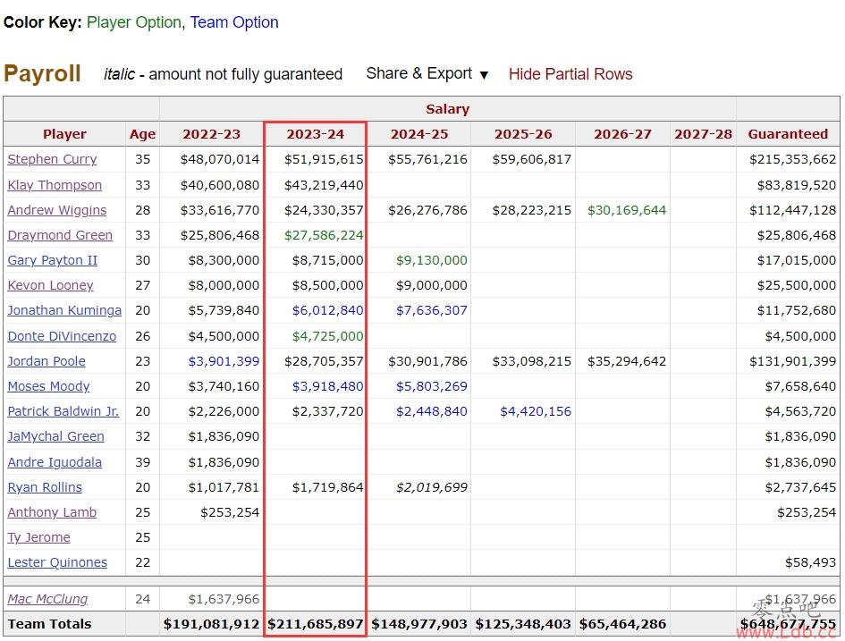Image resolution: width=845 pixels, height=641 pixels.
Task: Open Lester Quinones player link
Action: [x=57, y=562]
